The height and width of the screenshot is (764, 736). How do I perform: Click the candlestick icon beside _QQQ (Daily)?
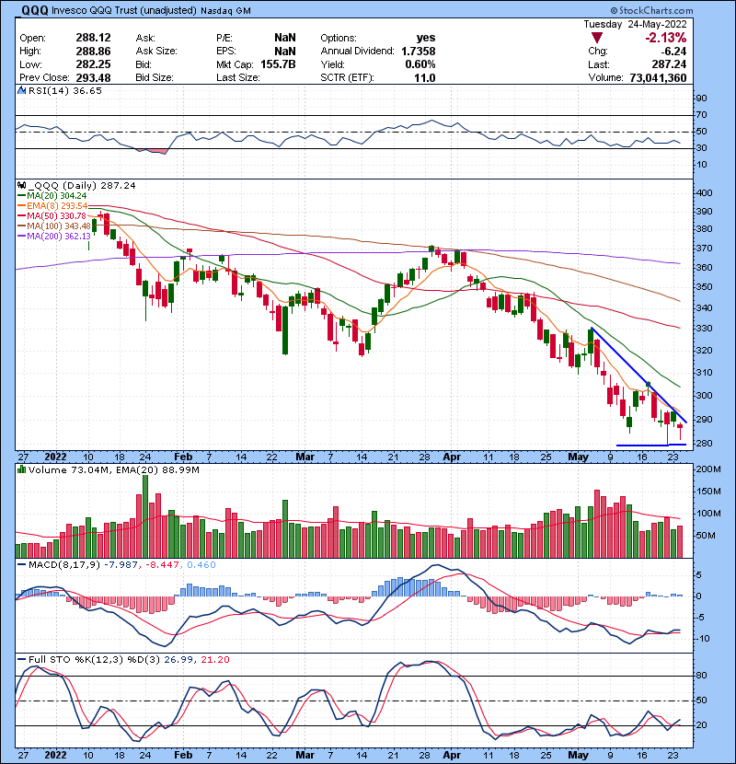tap(21, 185)
